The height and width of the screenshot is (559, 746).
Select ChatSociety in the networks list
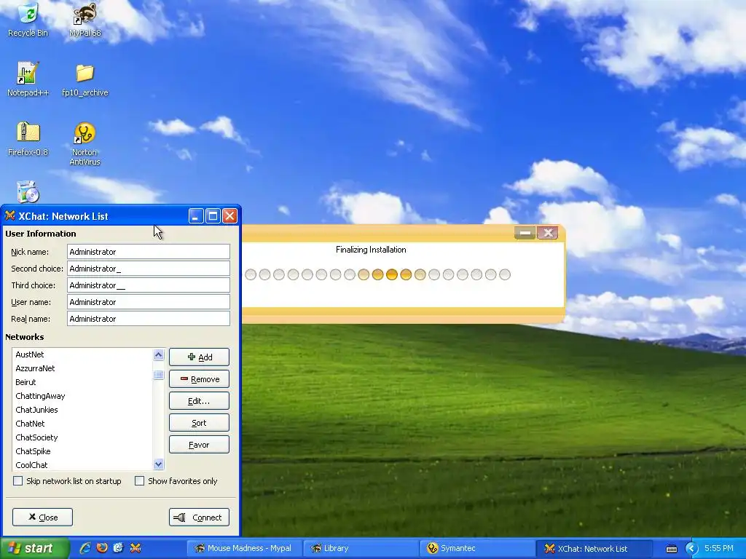[82, 437]
